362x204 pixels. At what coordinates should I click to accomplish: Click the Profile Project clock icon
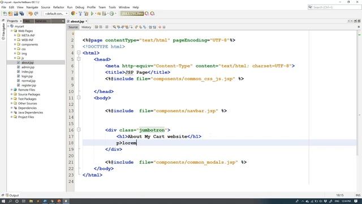[112, 14]
